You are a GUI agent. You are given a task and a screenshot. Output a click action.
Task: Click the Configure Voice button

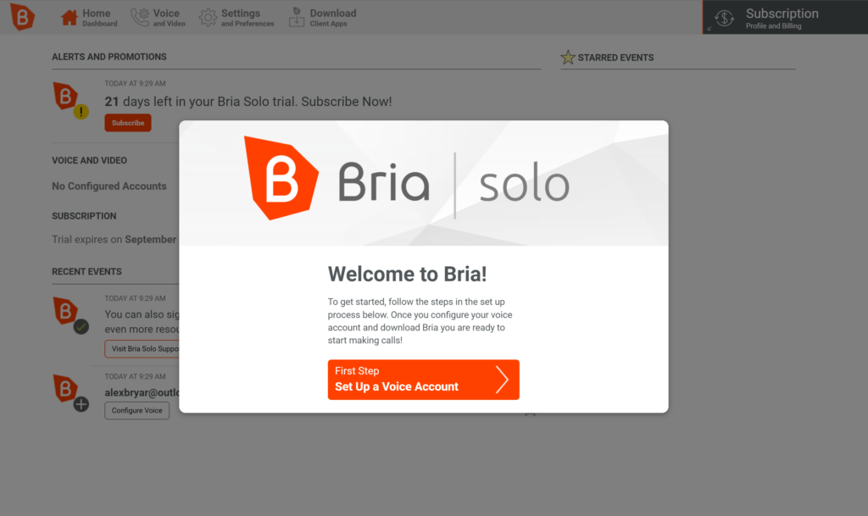click(136, 410)
